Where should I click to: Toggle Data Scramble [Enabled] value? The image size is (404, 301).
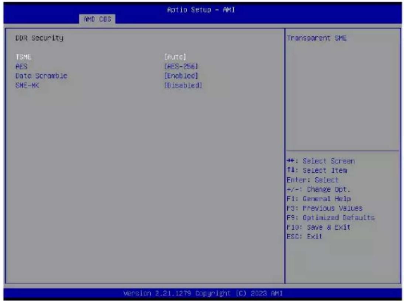[181, 76]
